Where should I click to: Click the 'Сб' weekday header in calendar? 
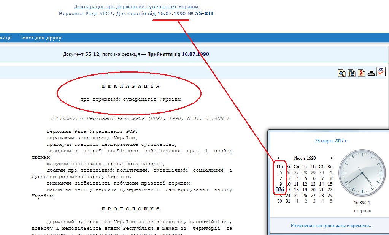click(x=322, y=167)
